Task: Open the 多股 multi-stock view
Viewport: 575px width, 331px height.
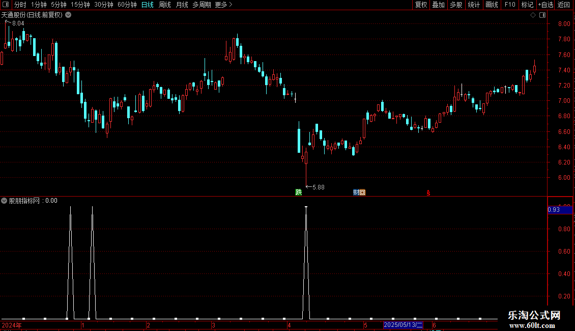Action: point(456,5)
